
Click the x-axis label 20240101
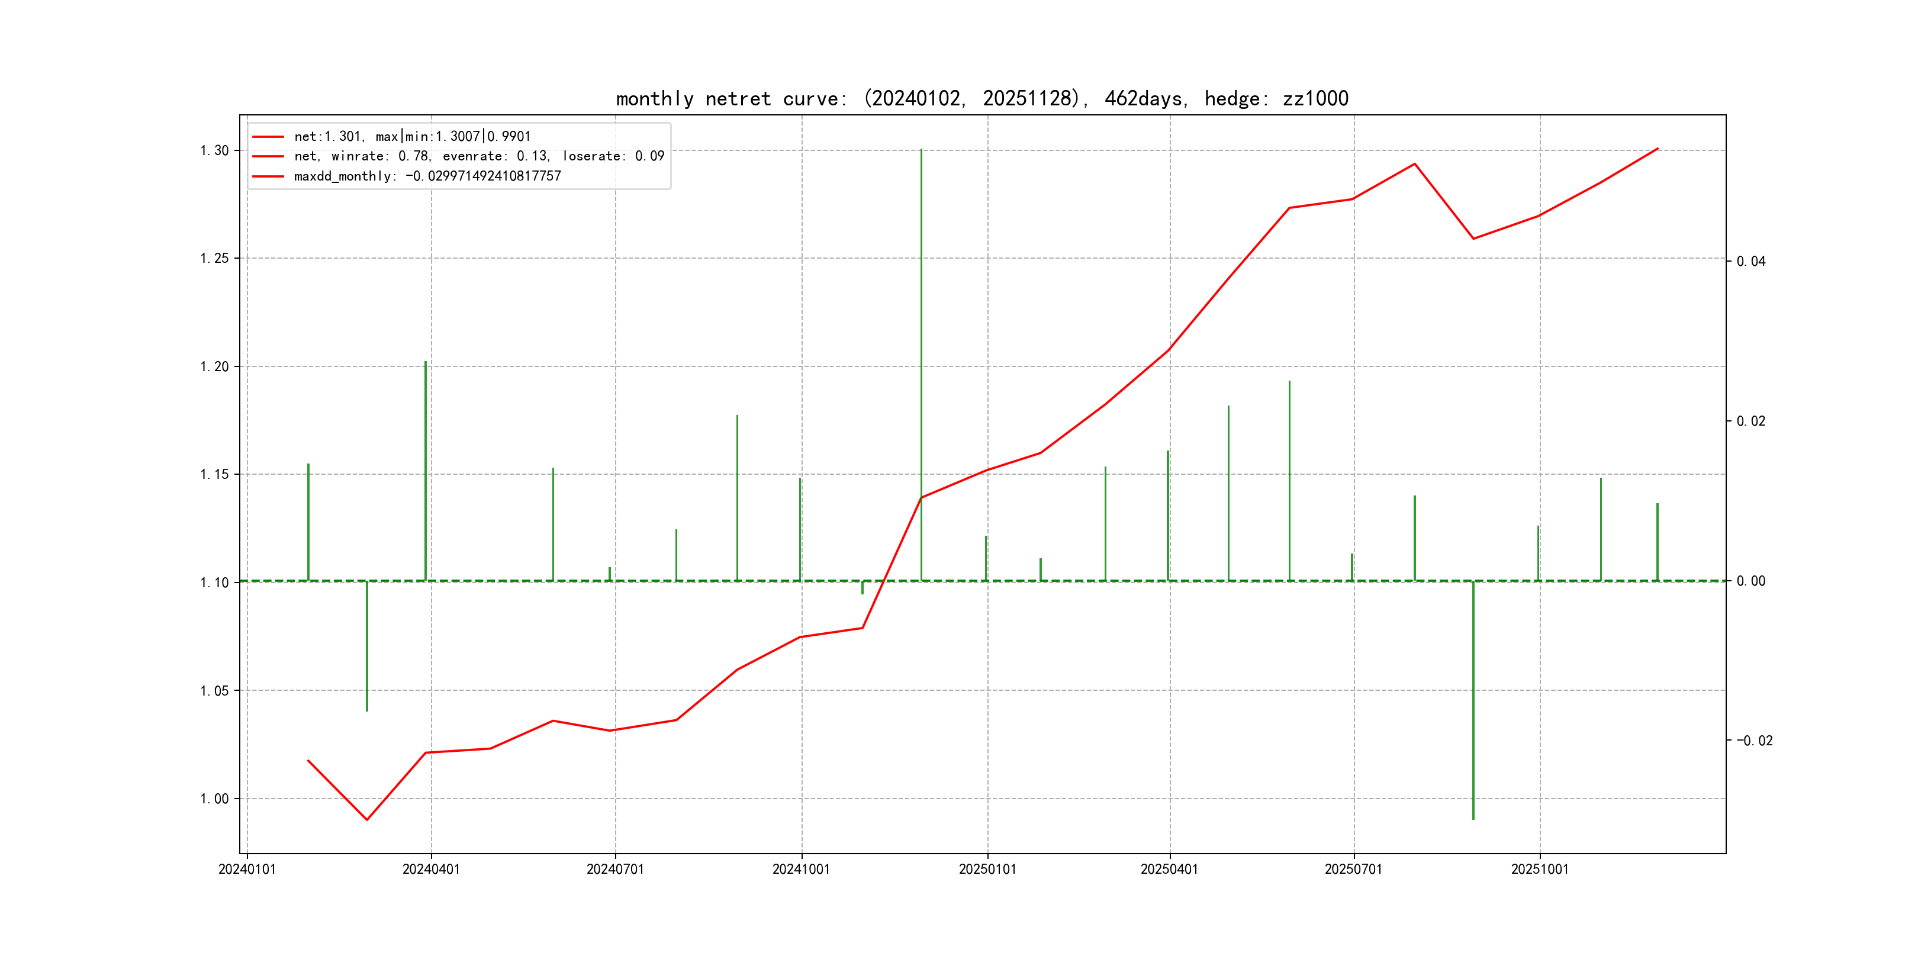click(246, 869)
